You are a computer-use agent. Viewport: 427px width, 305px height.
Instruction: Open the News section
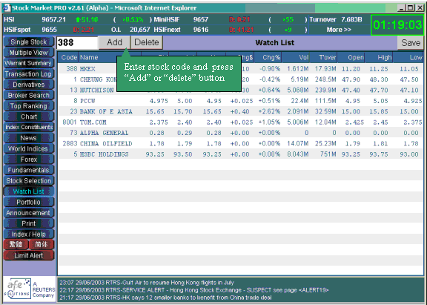tap(29, 138)
